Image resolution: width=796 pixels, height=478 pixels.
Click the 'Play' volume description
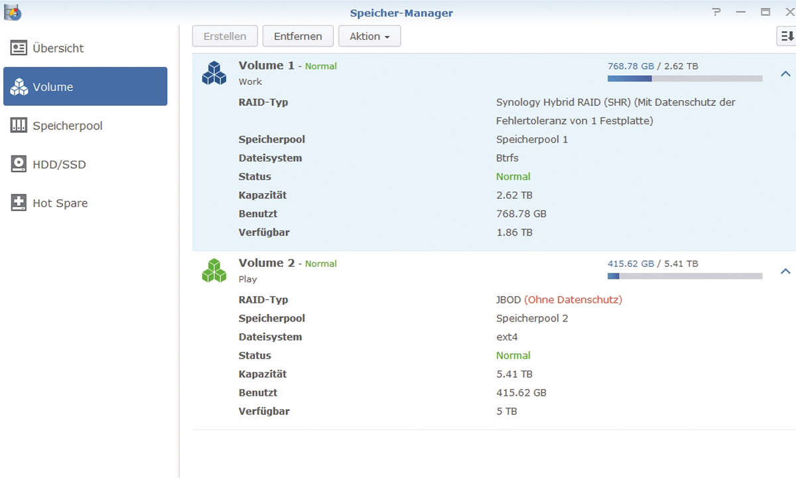tap(247, 279)
